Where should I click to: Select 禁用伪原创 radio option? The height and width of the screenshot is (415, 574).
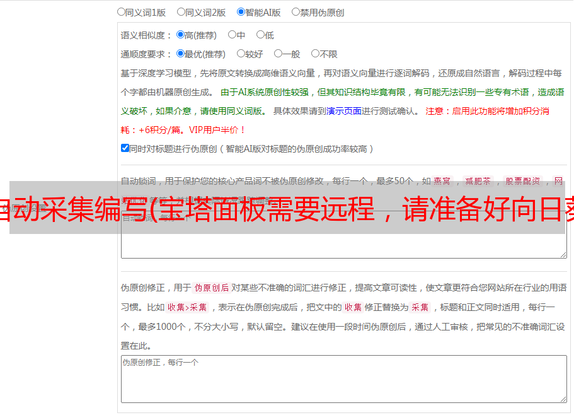pyautogui.click(x=296, y=12)
